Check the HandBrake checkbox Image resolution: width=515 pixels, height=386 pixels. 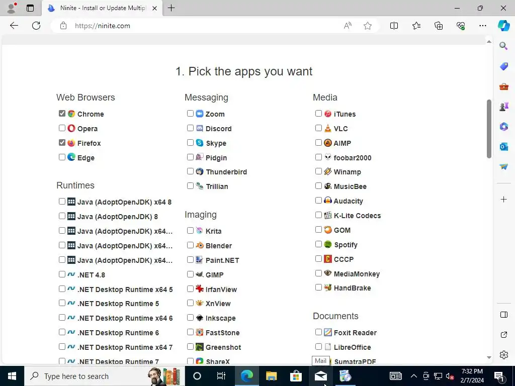click(x=318, y=287)
